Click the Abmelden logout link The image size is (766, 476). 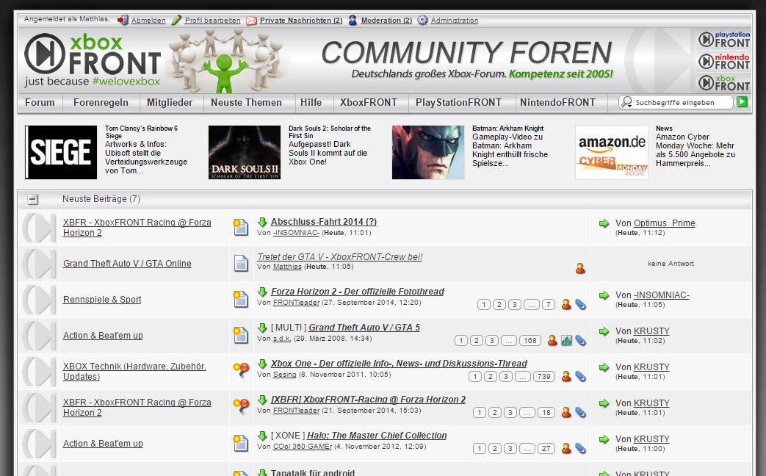pos(148,21)
